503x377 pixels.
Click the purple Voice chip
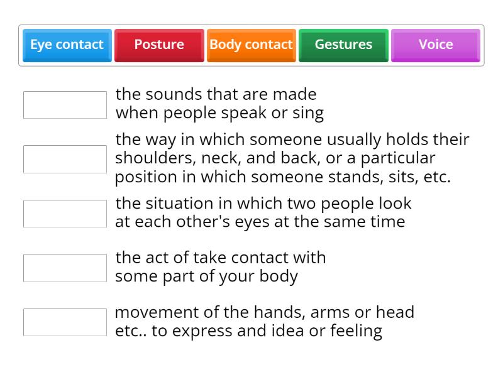[435, 45]
